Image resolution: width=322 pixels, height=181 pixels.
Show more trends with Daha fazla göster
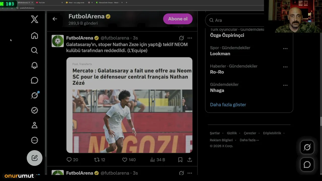pyautogui.click(x=228, y=105)
